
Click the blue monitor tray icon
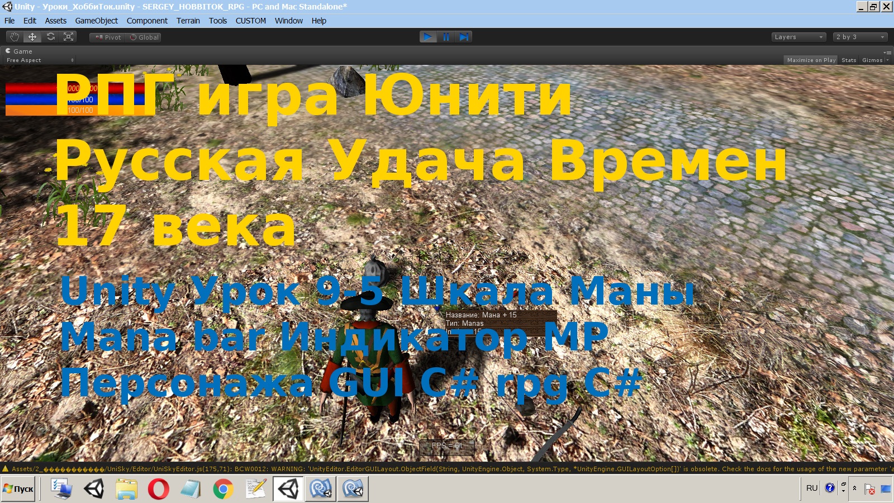click(886, 489)
